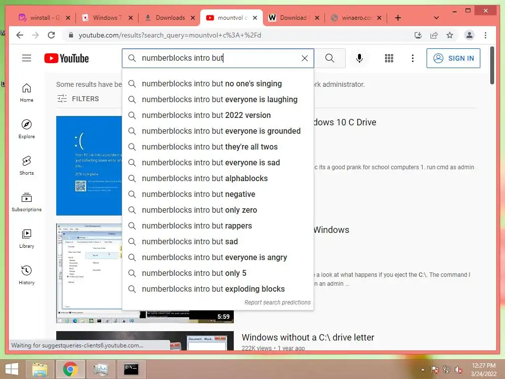Screen dimensions: 505x379
Task: Open the YouTube apps grid
Action: 389,58
